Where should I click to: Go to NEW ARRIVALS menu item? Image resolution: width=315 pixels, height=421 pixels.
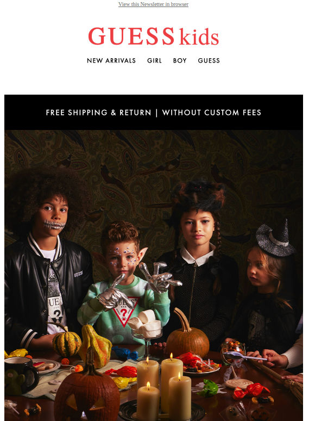(111, 61)
